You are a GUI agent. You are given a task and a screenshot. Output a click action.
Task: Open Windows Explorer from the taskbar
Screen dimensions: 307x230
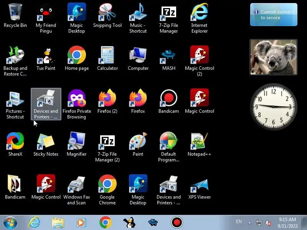58,223
